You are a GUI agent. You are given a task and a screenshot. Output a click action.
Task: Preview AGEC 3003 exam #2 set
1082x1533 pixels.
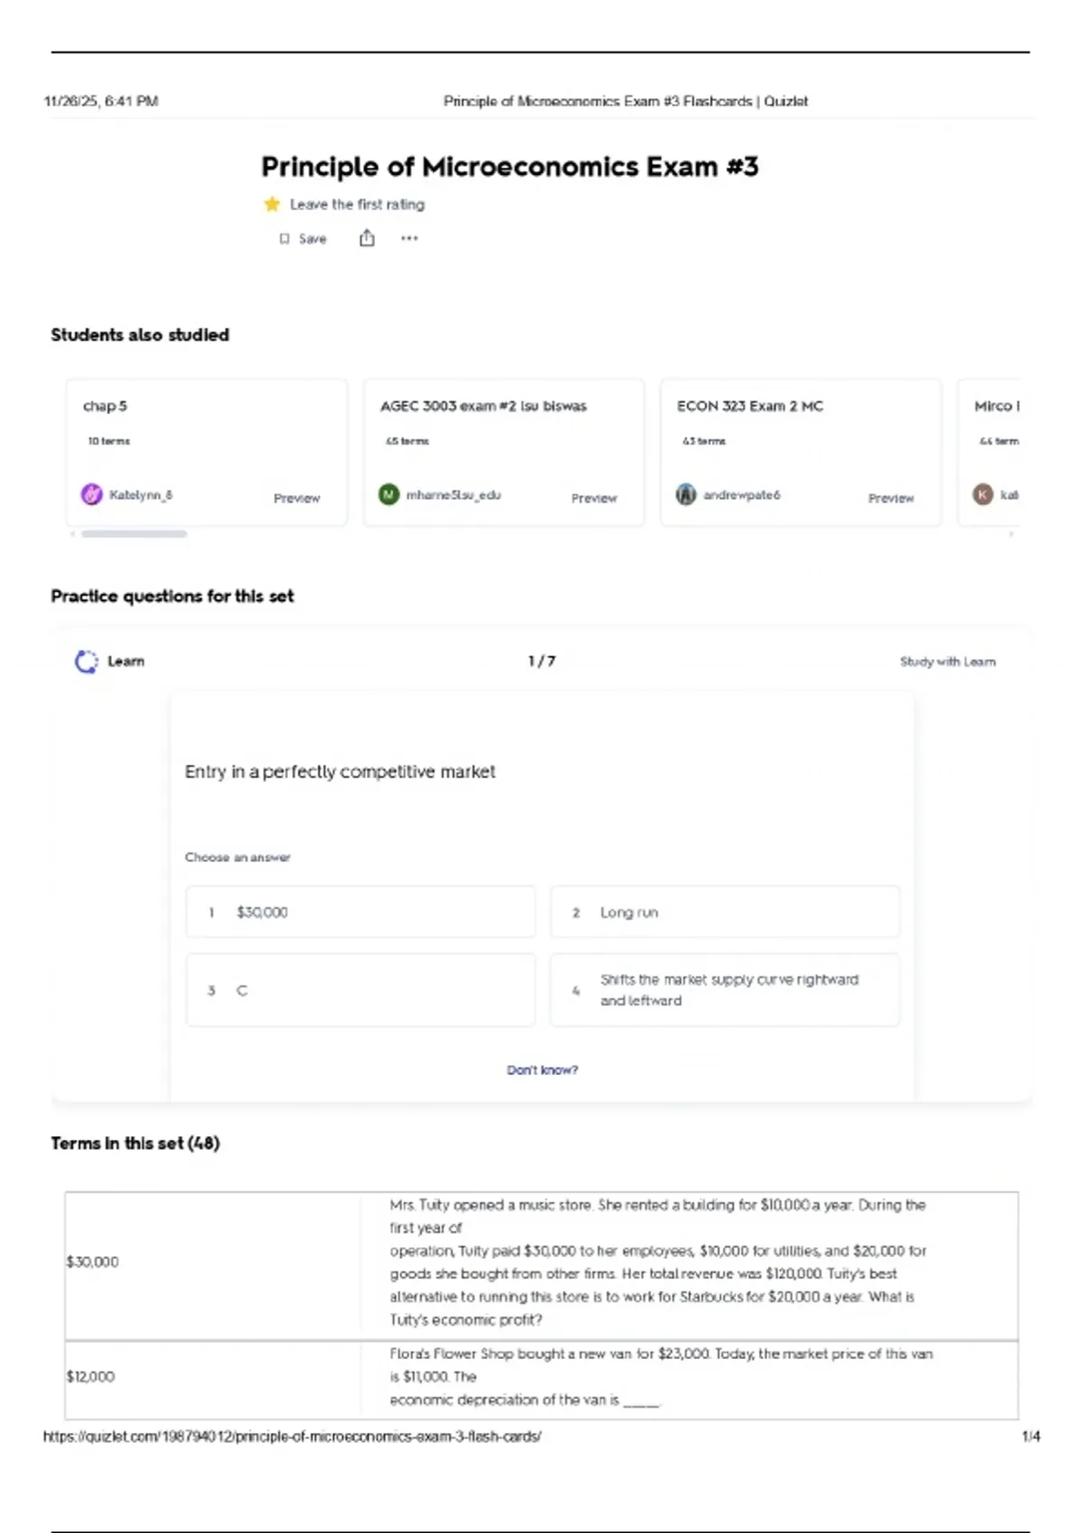click(x=593, y=498)
